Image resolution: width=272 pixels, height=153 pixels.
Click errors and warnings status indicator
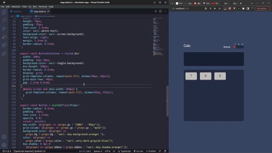point(7,151)
